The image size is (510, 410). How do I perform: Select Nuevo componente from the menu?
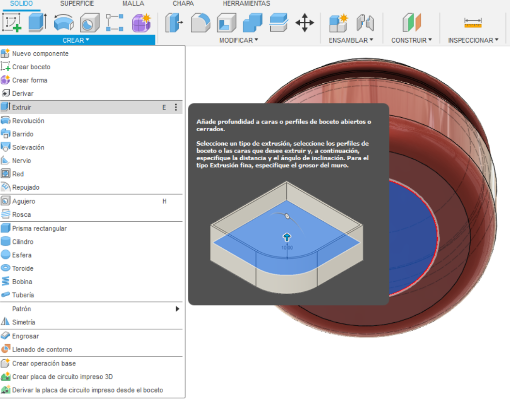tap(92, 54)
